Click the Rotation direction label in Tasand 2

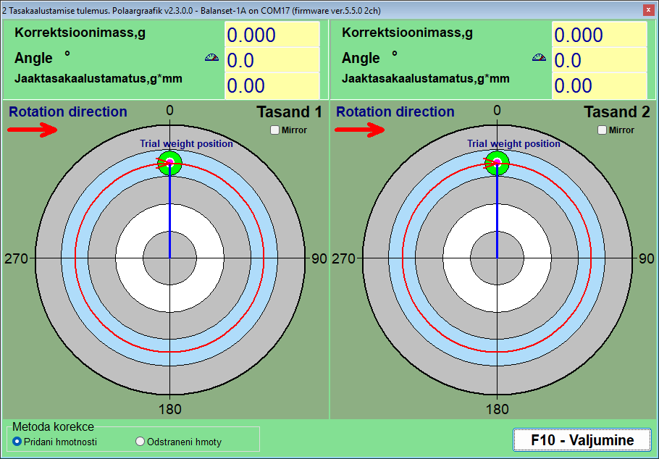pyautogui.click(x=395, y=111)
